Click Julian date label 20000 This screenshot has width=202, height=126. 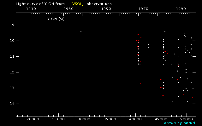tap(33, 119)
